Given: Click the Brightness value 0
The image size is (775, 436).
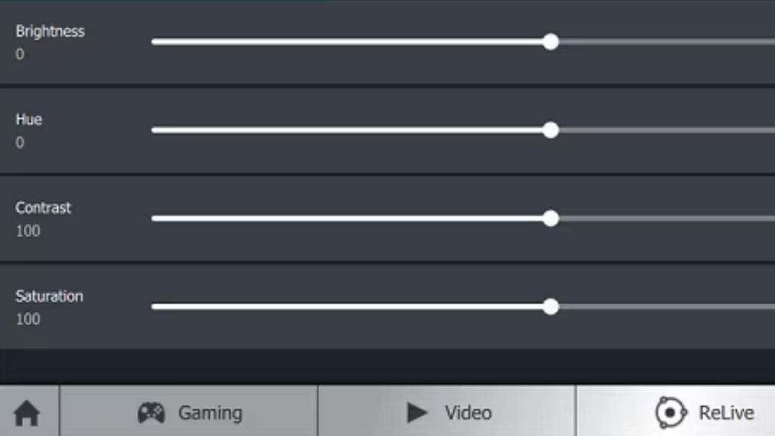Looking at the screenshot, I should 20,54.
